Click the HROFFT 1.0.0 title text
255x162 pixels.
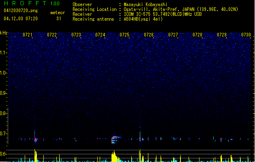point(32,3)
